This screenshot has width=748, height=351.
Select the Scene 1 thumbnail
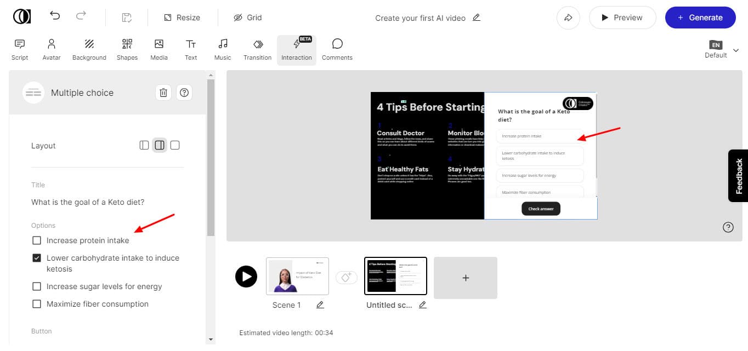click(x=297, y=277)
